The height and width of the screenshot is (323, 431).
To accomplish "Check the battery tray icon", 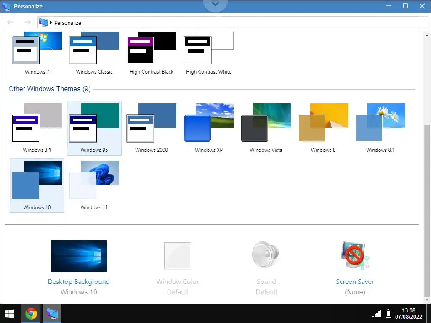I will (388, 313).
